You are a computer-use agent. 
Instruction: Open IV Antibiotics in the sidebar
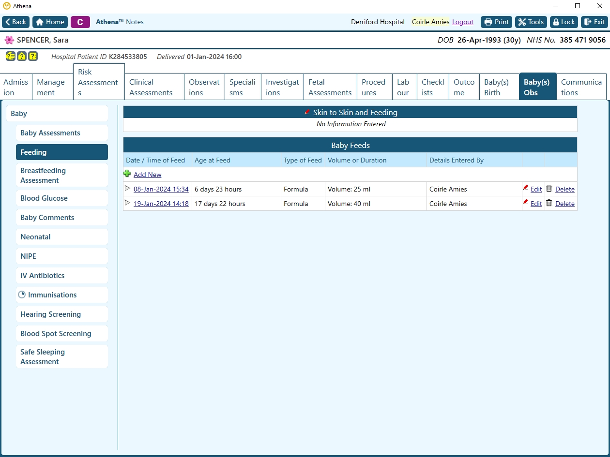pyautogui.click(x=62, y=276)
